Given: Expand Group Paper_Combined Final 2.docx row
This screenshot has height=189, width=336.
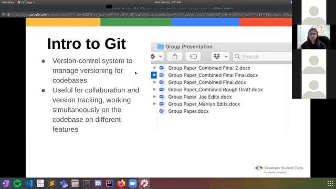Looking at the screenshot, I should click(x=154, y=68).
